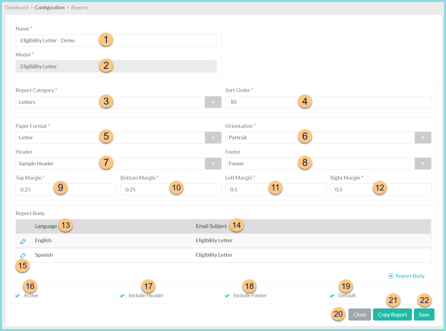Save the report configuration
The height and width of the screenshot is (331, 446).
pos(424,315)
